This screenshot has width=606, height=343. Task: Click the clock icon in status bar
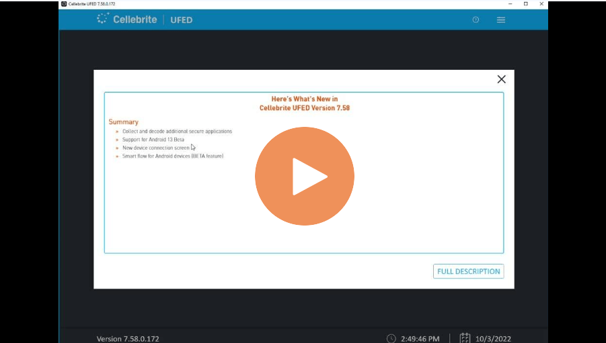point(391,338)
